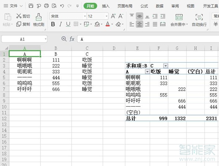Justify text alignment icon
The width and height of the screenshot is (219, 166).
[x=155, y=24]
